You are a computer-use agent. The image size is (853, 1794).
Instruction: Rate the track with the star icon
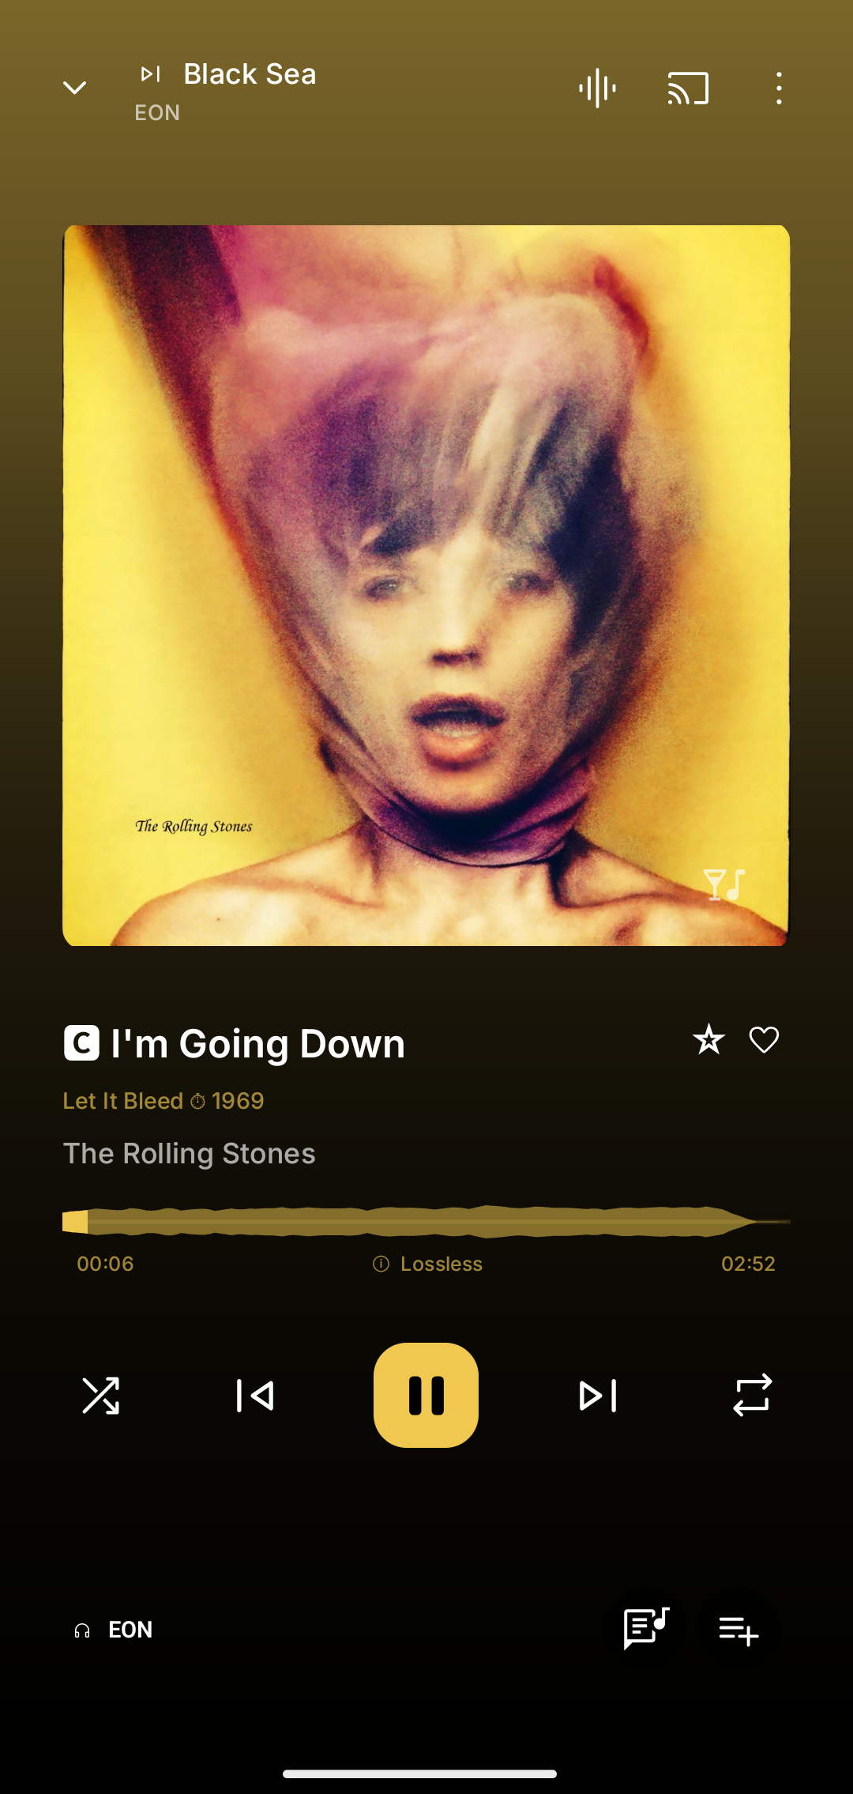[x=708, y=1040]
